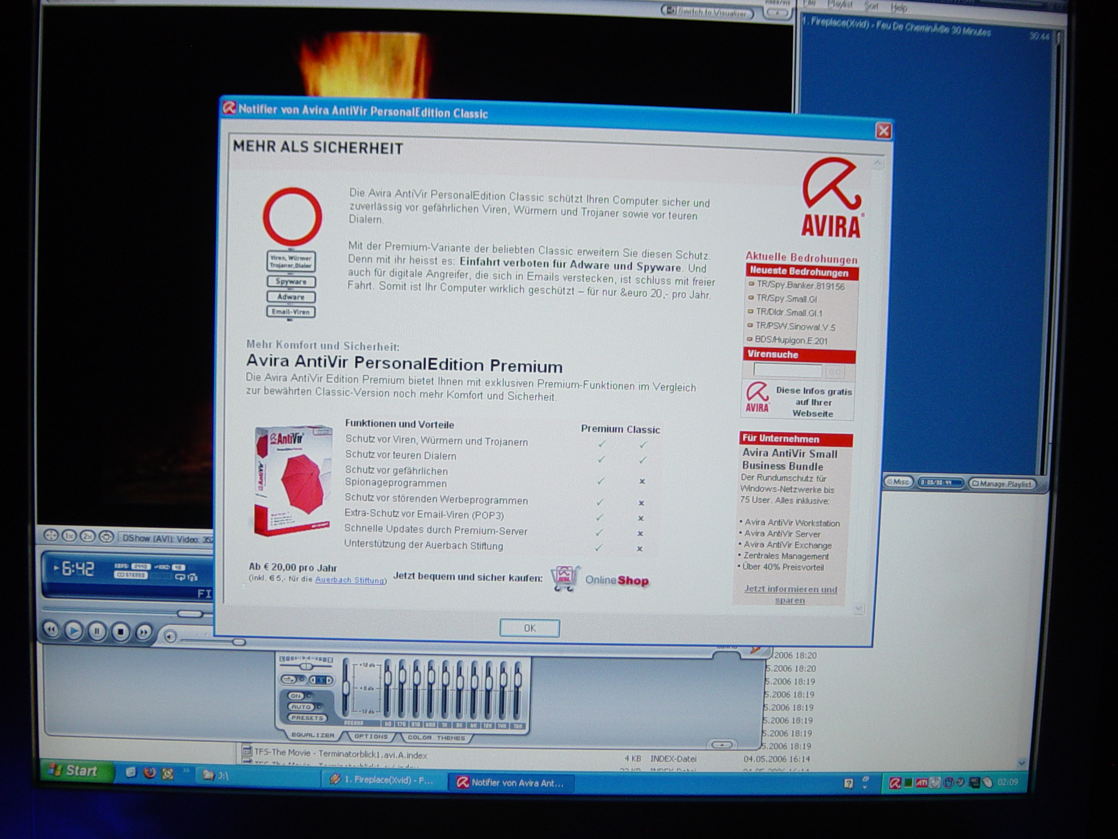
Task: Open the Auerbach Stiftung link
Action: [349, 580]
